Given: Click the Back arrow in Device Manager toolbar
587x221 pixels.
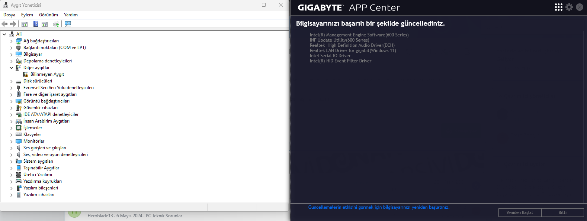Looking at the screenshot, I should 4,24.
